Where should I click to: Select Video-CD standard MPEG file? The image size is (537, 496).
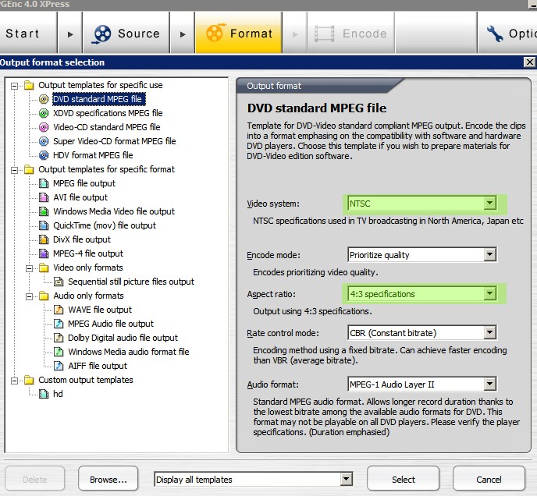click(106, 127)
